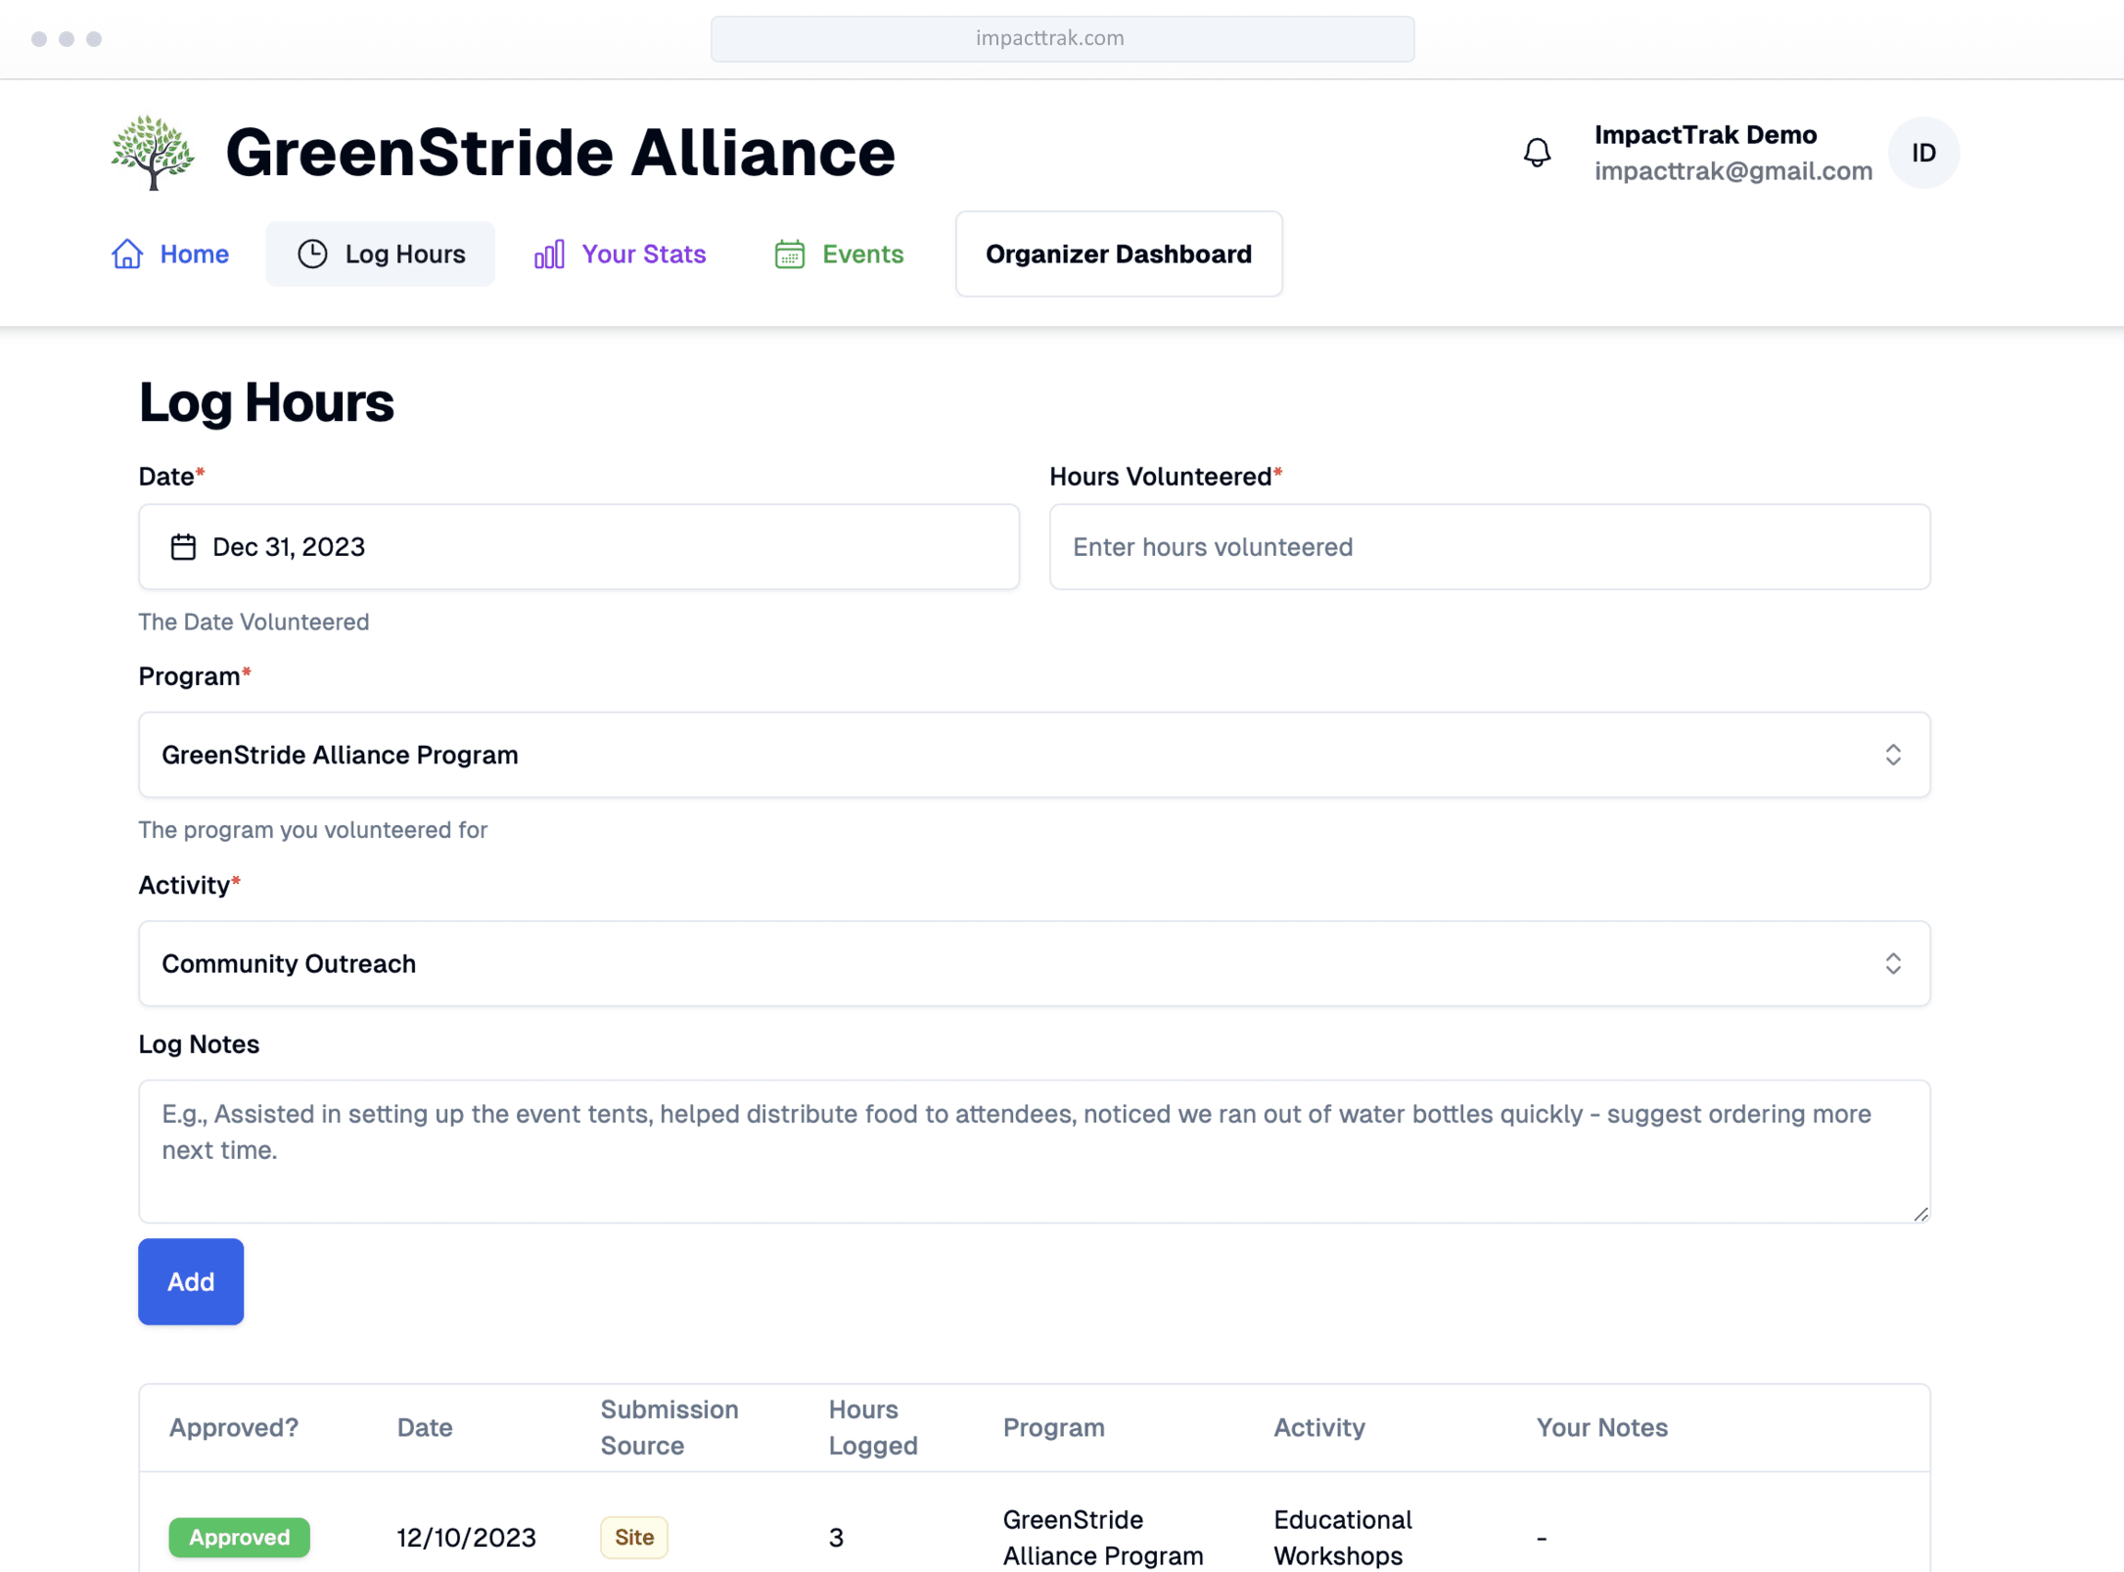Click the Log Notes text area
This screenshot has height=1572, width=2124.
point(1034,1150)
